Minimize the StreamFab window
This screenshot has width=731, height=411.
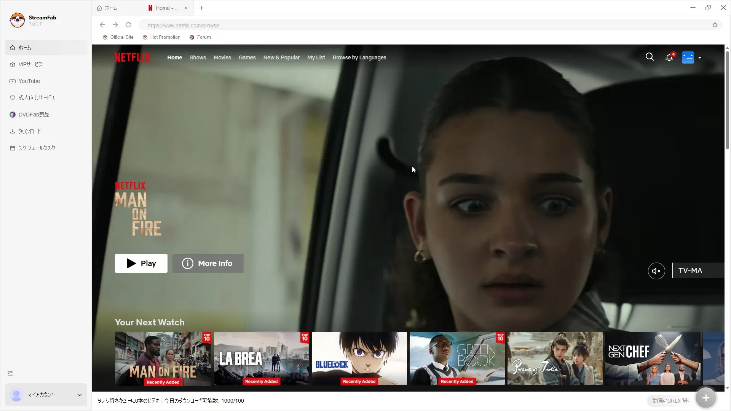693,8
